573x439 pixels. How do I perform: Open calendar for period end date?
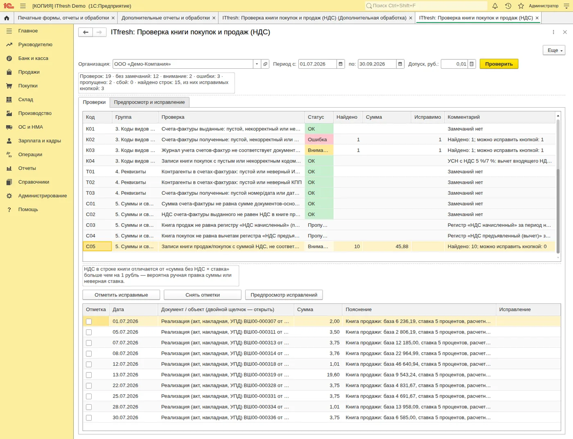click(x=400, y=64)
